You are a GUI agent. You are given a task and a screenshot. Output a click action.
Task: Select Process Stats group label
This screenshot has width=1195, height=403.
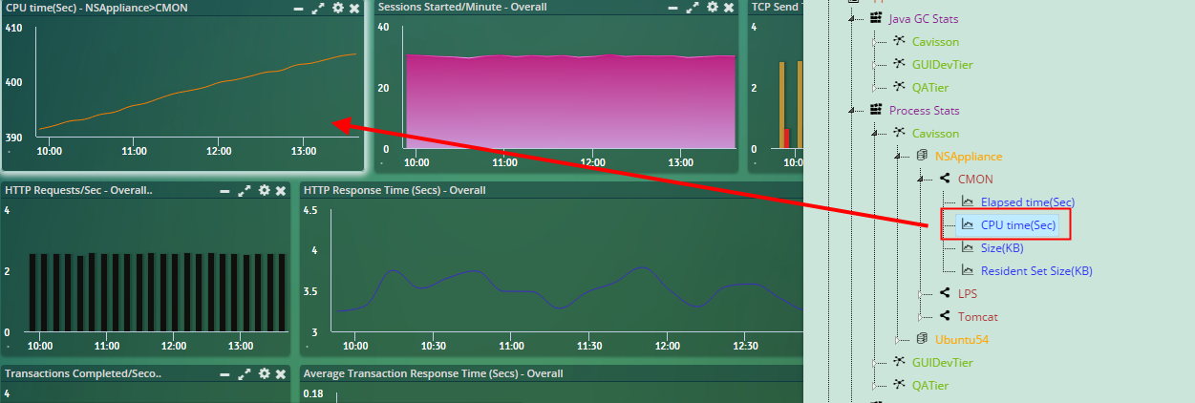pyautogui.click(x=924, y=111)
